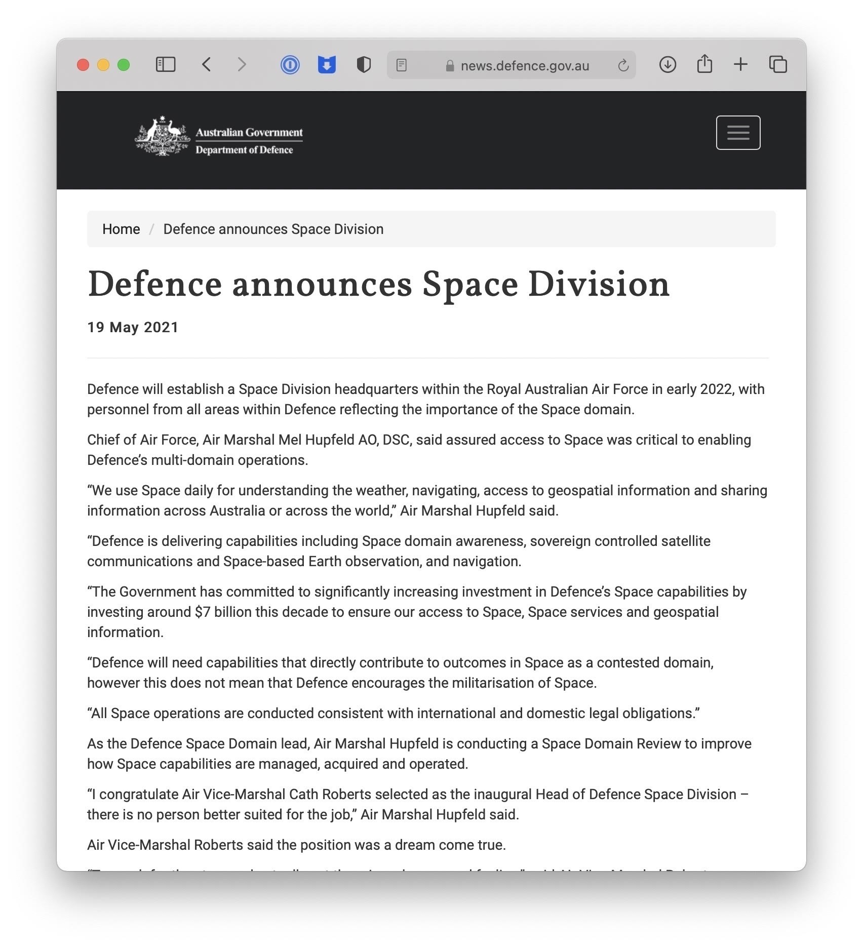Show the downloads list

pos(668,65)
